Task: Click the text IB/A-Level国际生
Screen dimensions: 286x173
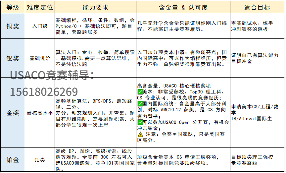Action: [252, 119]
